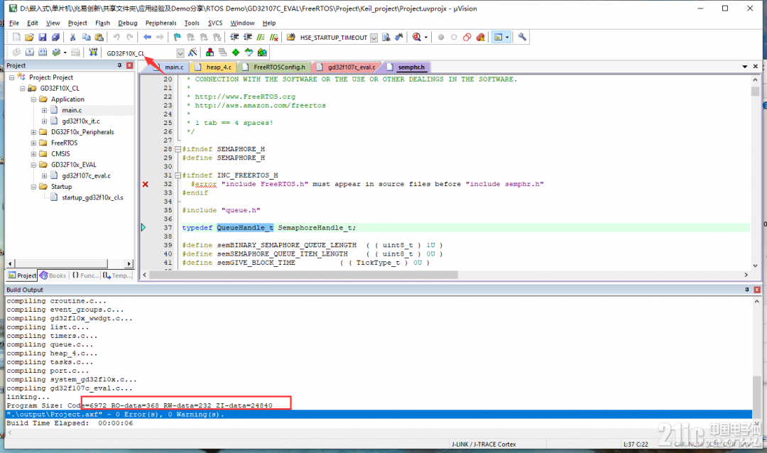767x453 pixels.
Task: Close the active editor tab with the x
Action: point(755,67)
